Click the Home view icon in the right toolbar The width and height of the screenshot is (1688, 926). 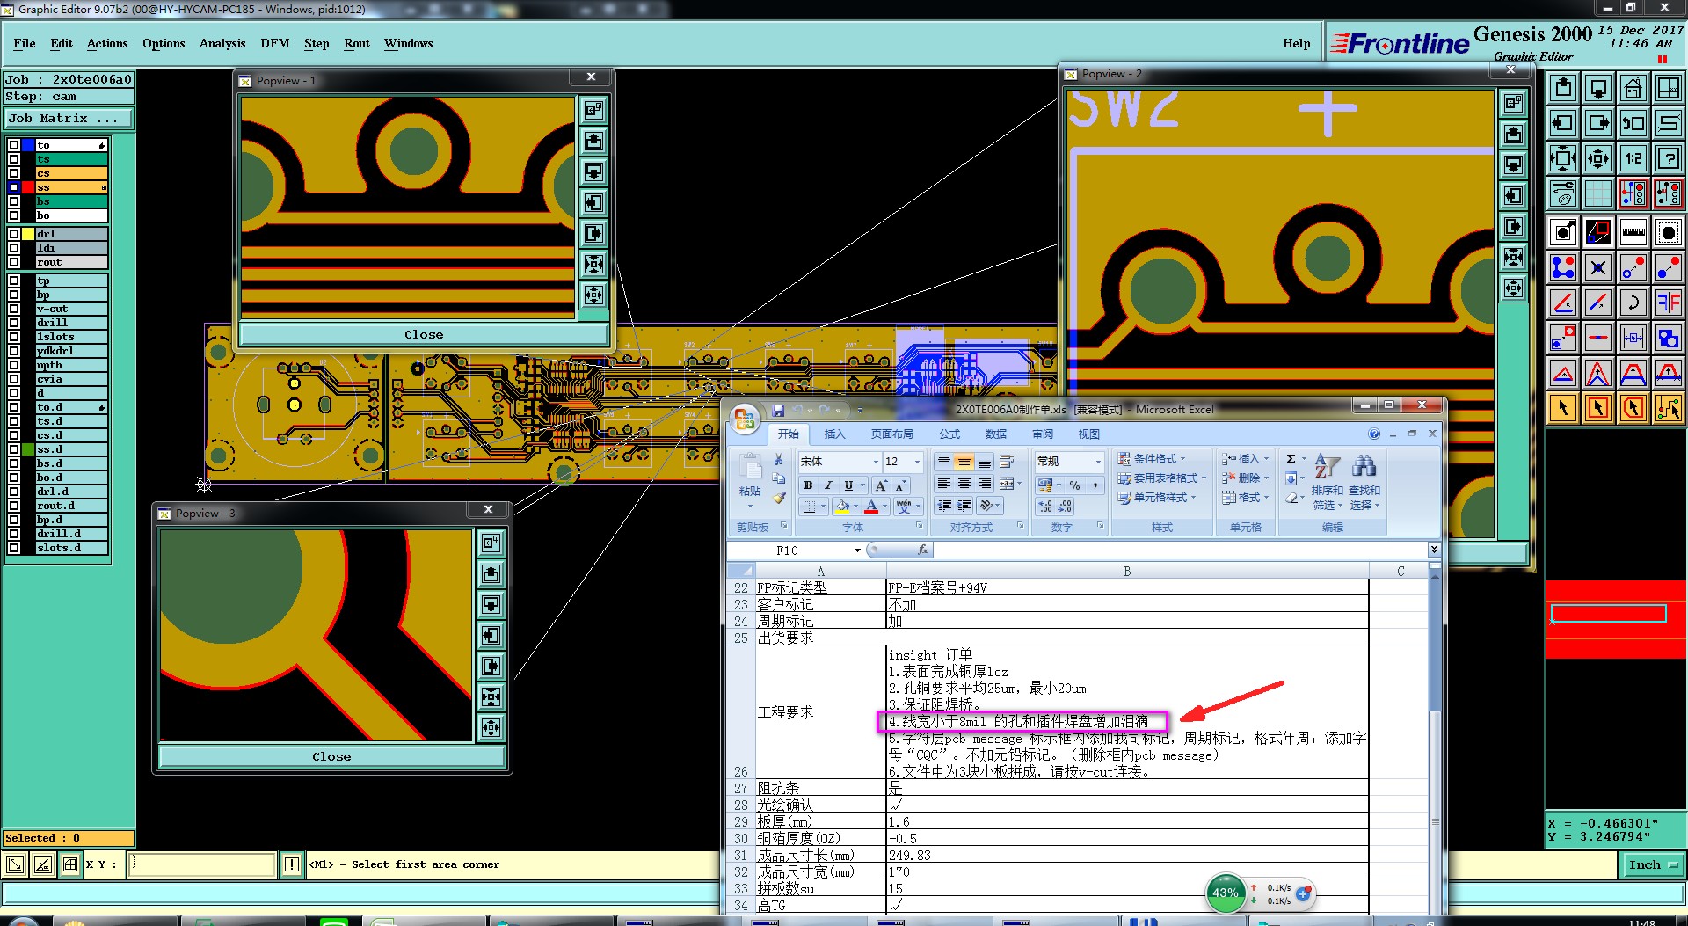(x=1633, y=88)
